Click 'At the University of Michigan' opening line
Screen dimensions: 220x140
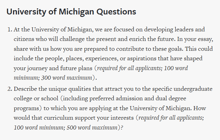coord(53,30)
